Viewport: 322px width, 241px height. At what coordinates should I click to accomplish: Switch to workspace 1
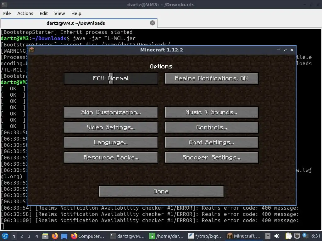pos(14,236)
